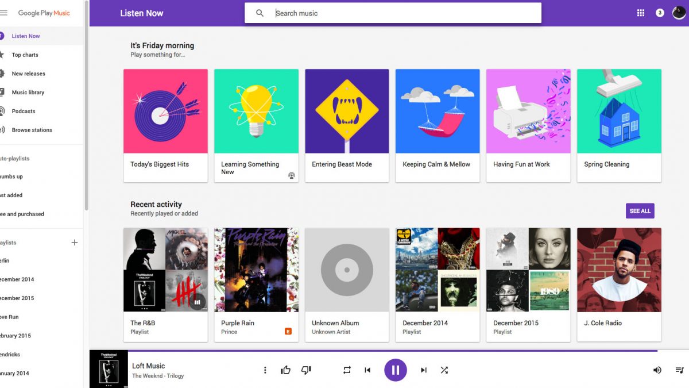Toggle thumbs up for Loft Music
The height and width of the screenshot is (388, 689).
(x=285, y=370)
